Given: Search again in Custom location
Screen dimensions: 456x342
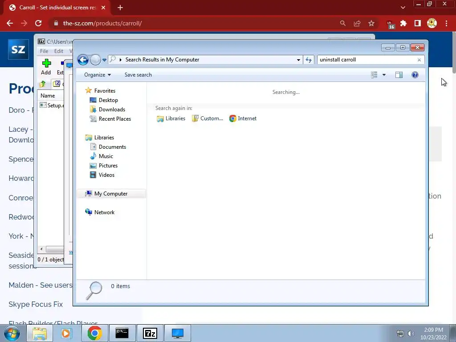Looking at the screenshot, I should pyautogui.click(x=208, y=118).
